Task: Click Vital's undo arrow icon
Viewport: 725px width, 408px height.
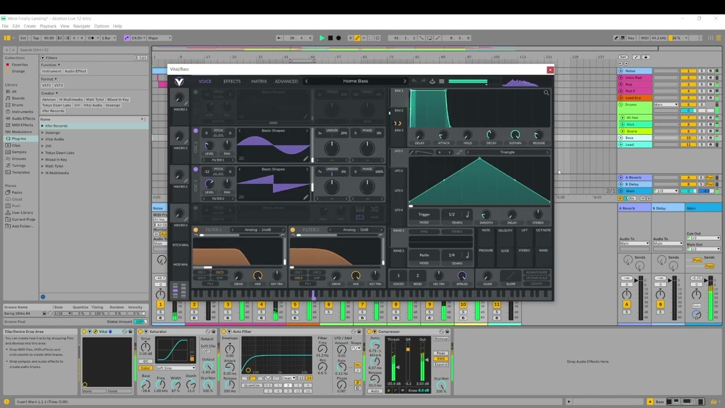Action: point(414,81)
